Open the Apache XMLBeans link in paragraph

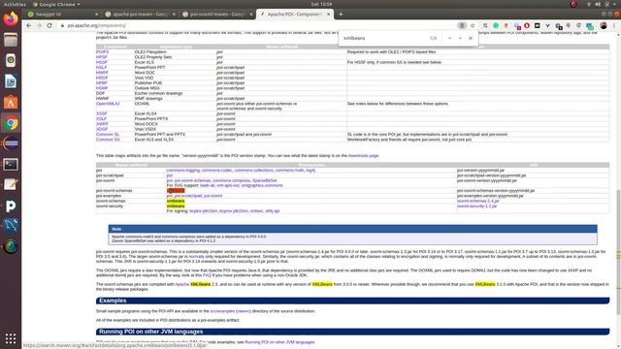tap(193, 284)
